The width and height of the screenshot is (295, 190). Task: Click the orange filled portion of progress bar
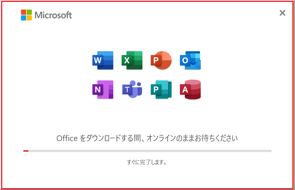point(26,151)
